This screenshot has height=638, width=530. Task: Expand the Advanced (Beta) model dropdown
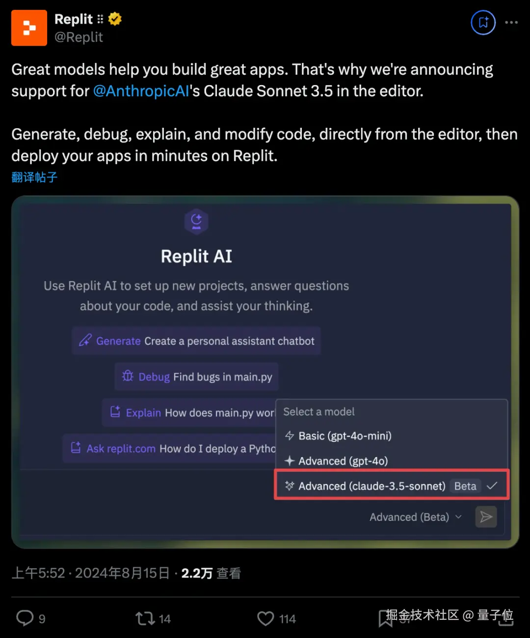tap(415, 517)
